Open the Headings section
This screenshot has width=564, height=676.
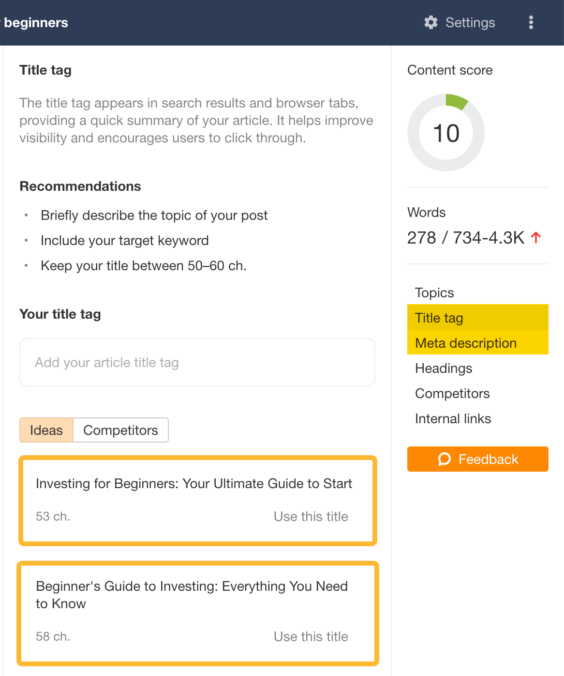tap(443, 369)
